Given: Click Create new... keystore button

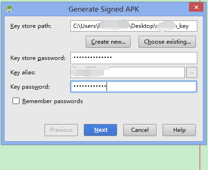Looking at the screenshot, I should [x=108, y=42].
